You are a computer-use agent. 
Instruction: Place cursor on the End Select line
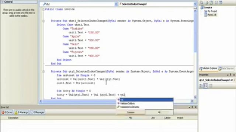coord(64,60)
